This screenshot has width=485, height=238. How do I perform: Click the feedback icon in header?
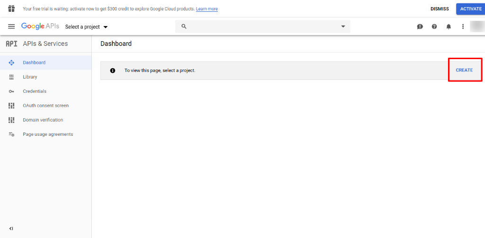[x=420, y=26]
